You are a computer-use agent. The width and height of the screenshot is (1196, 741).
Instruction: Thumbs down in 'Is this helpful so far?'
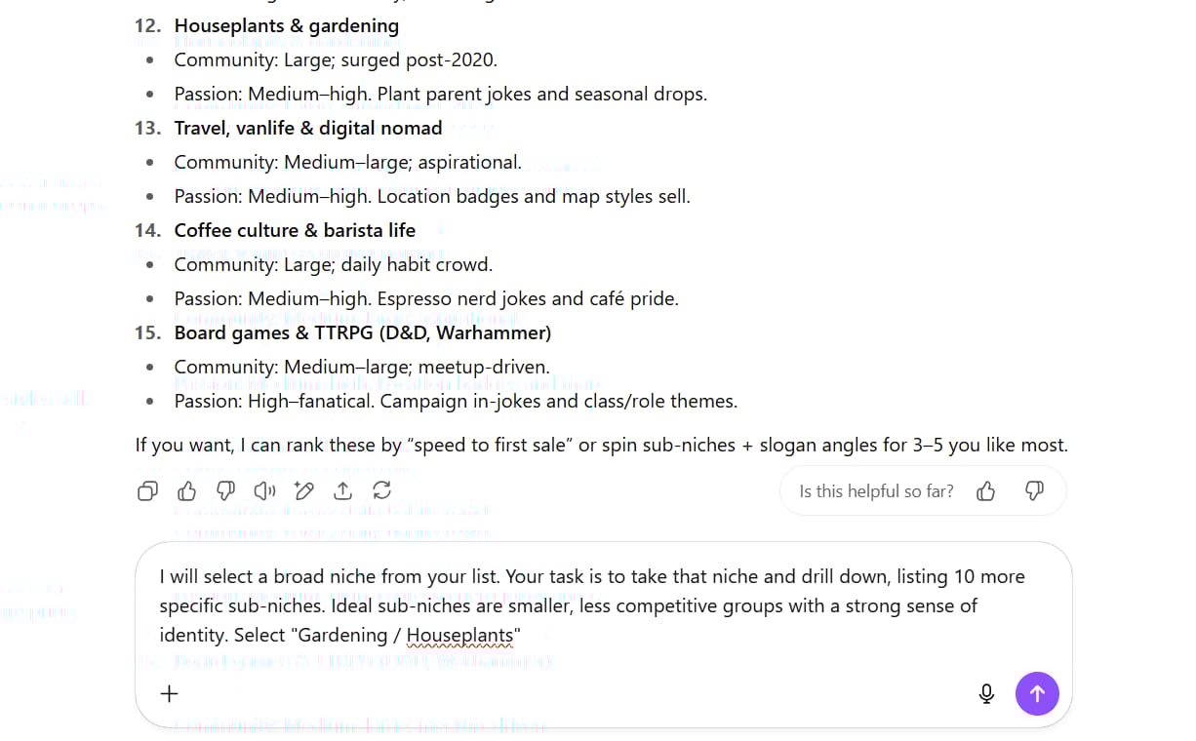click(x=1034, y=491)
